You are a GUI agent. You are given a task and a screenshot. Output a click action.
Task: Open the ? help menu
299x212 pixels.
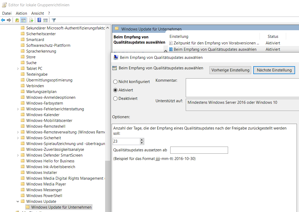coord(49,13)
